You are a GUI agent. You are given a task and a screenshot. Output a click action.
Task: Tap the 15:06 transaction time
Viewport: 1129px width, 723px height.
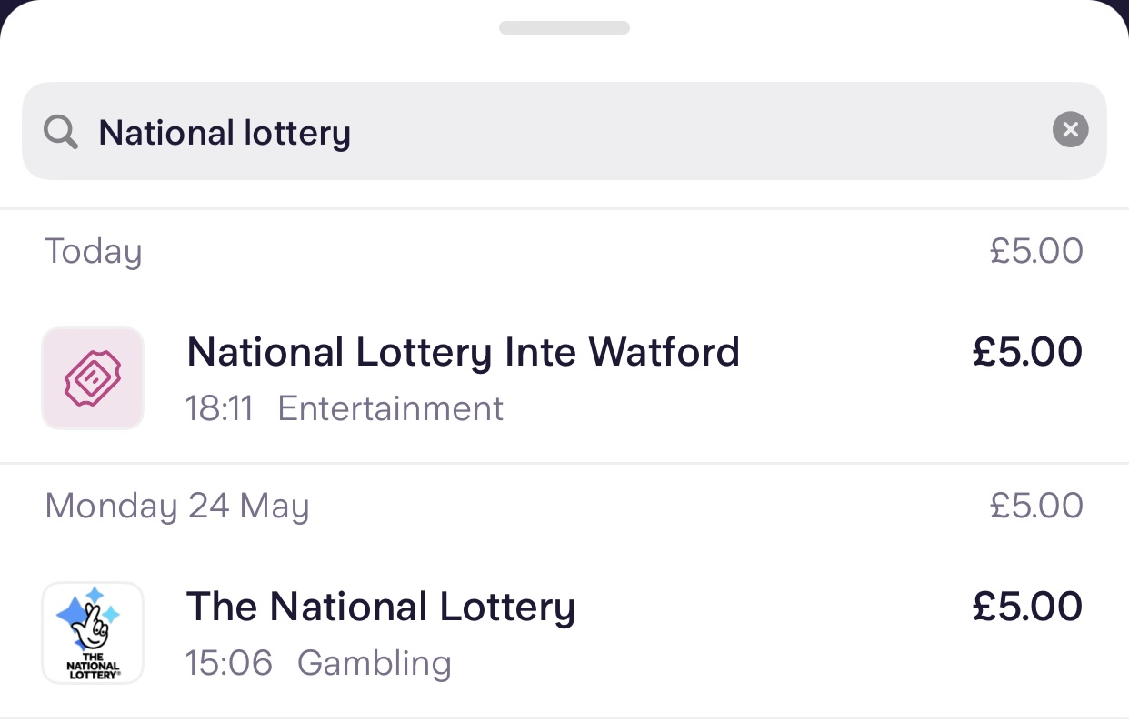tap(229, 663)
